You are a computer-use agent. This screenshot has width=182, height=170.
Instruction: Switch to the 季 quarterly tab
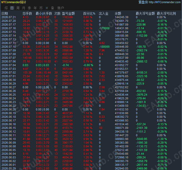29,8
